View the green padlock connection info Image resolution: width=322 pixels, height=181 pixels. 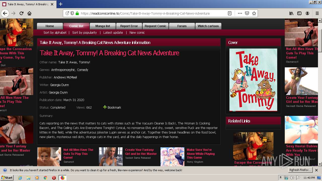tap(77, 13)
